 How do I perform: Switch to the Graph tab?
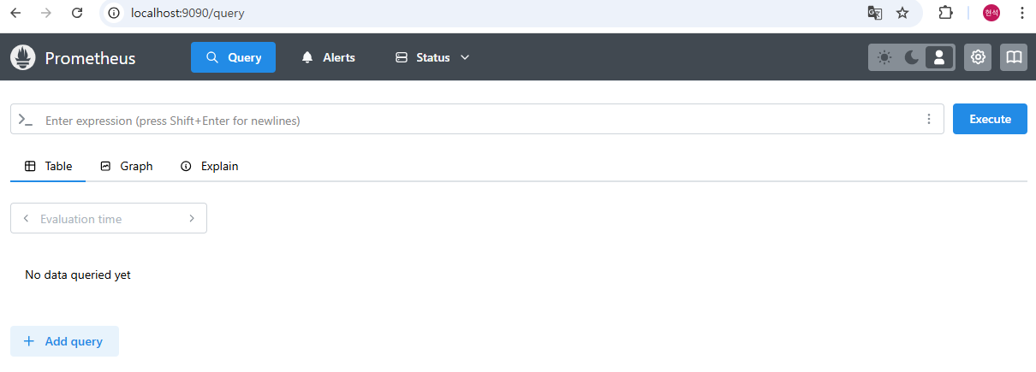coord(127,167)
